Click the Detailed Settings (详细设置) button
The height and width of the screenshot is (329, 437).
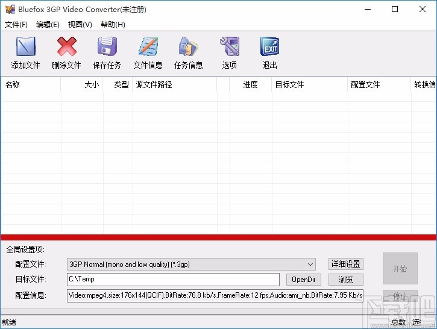pos(345,264)
